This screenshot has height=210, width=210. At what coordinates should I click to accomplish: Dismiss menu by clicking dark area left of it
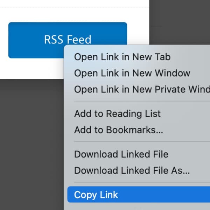pos(31,140)
